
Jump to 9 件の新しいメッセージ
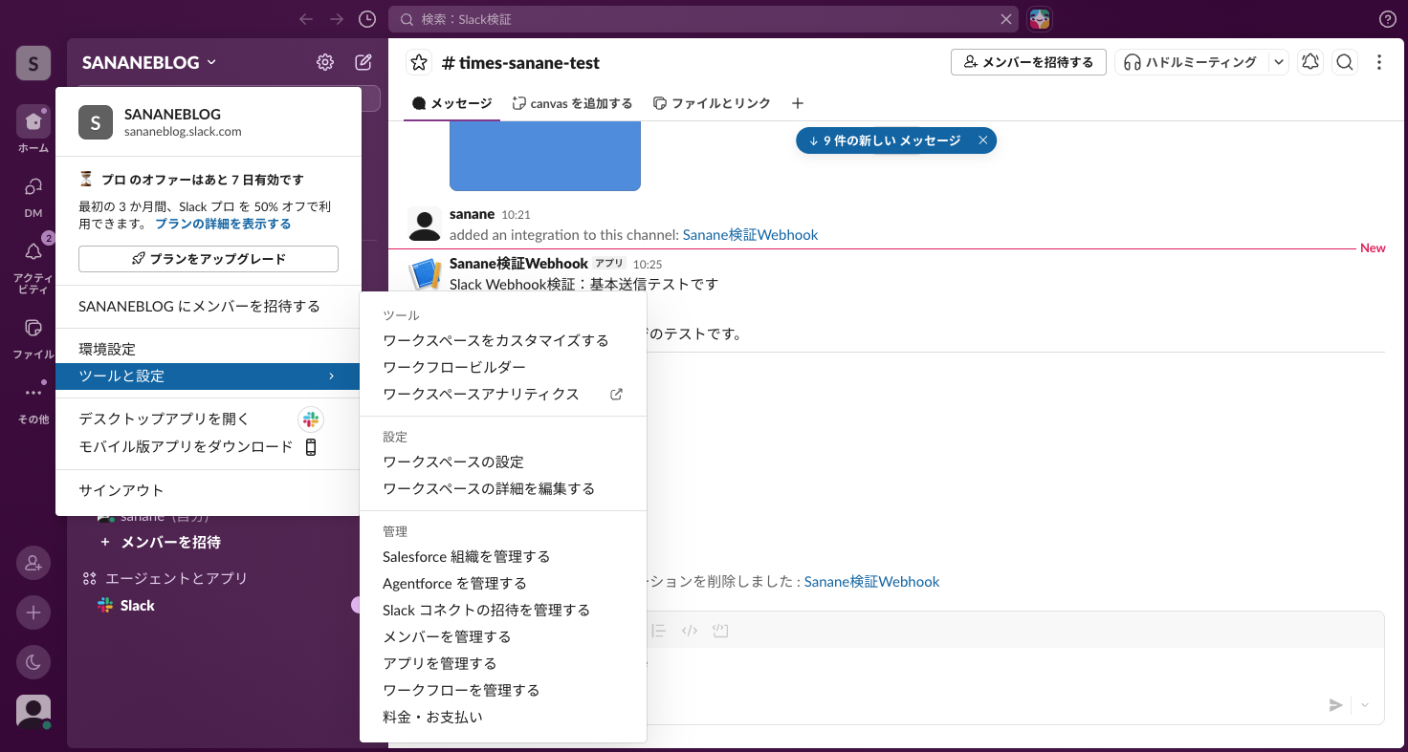click(885, 140)
